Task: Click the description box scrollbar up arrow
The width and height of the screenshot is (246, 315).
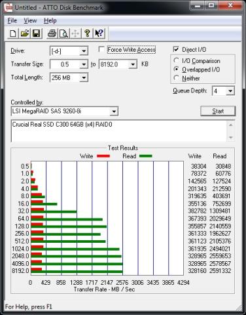Action: 231,125
